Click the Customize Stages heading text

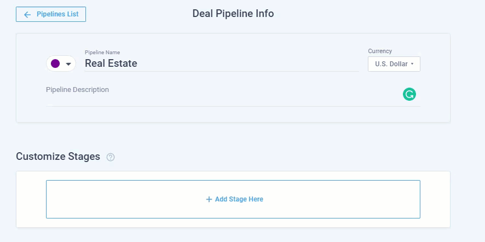(x=58, y=157)
